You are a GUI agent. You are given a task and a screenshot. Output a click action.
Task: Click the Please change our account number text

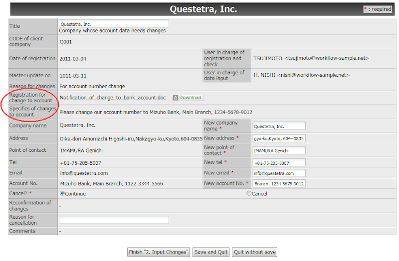click(156, 113)
